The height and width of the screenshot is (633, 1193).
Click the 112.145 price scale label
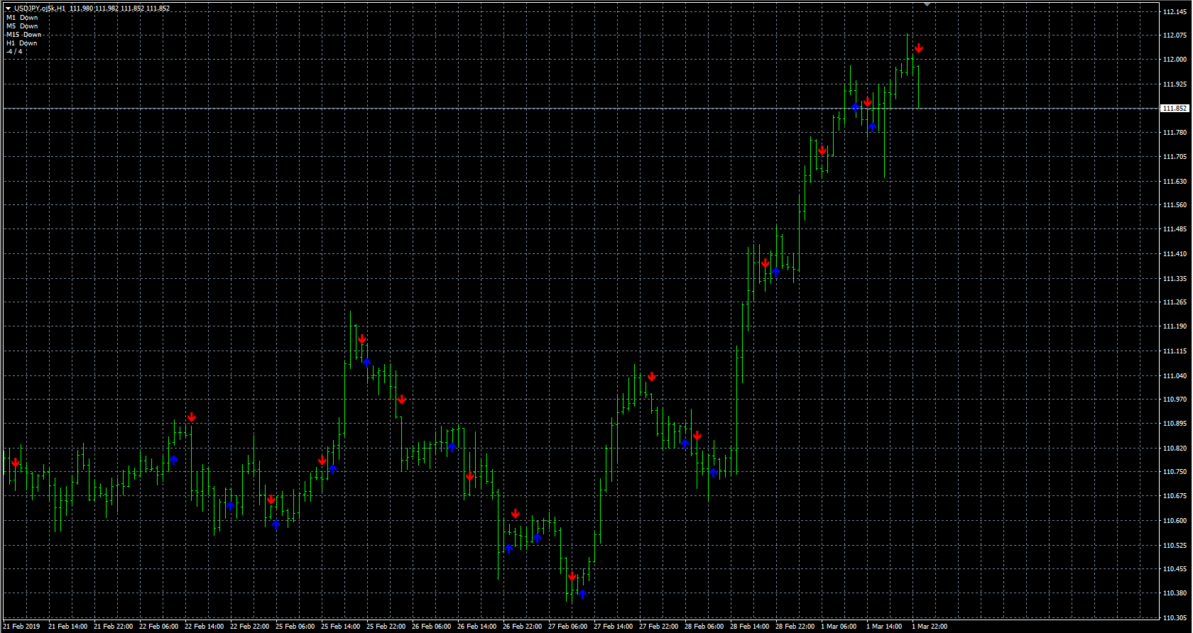pyautogui.click(x=1175, y=12)
